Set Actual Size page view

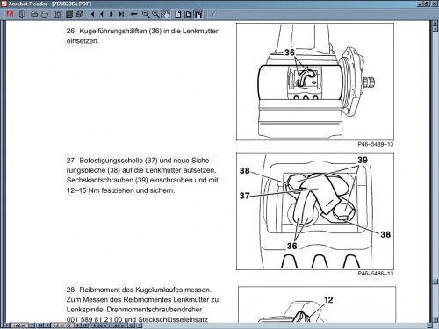pyautogui.click(x=178, y=14)
